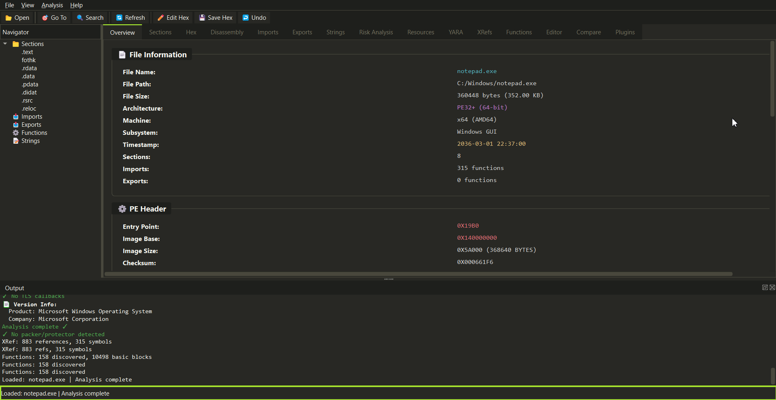Select the .text section in Navigator
Viewport: 776px width, 400px height.
27,52
